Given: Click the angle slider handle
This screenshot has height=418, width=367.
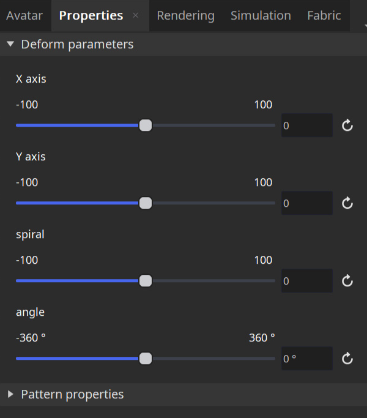Looking at the screenshot, I should (146, 359).
